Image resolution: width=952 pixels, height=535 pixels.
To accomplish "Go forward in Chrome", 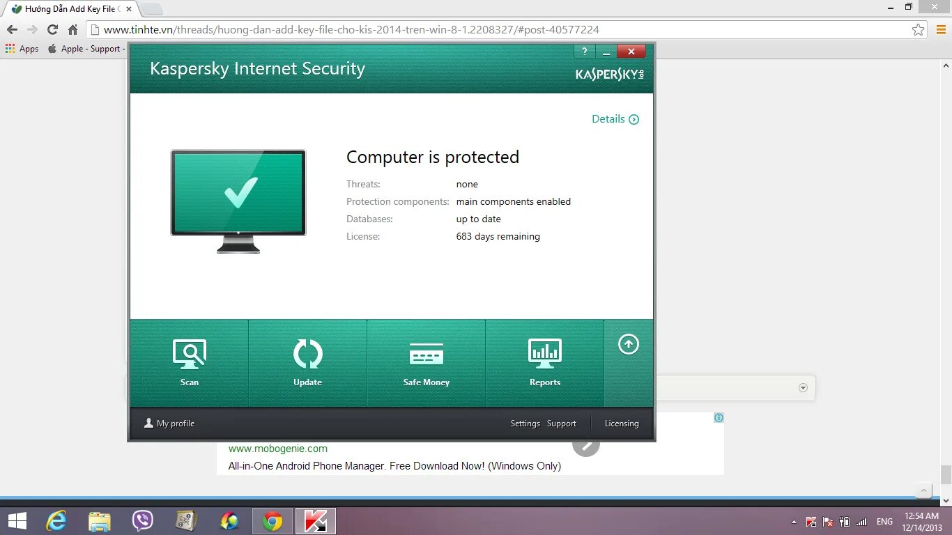I will coord(32,30).
